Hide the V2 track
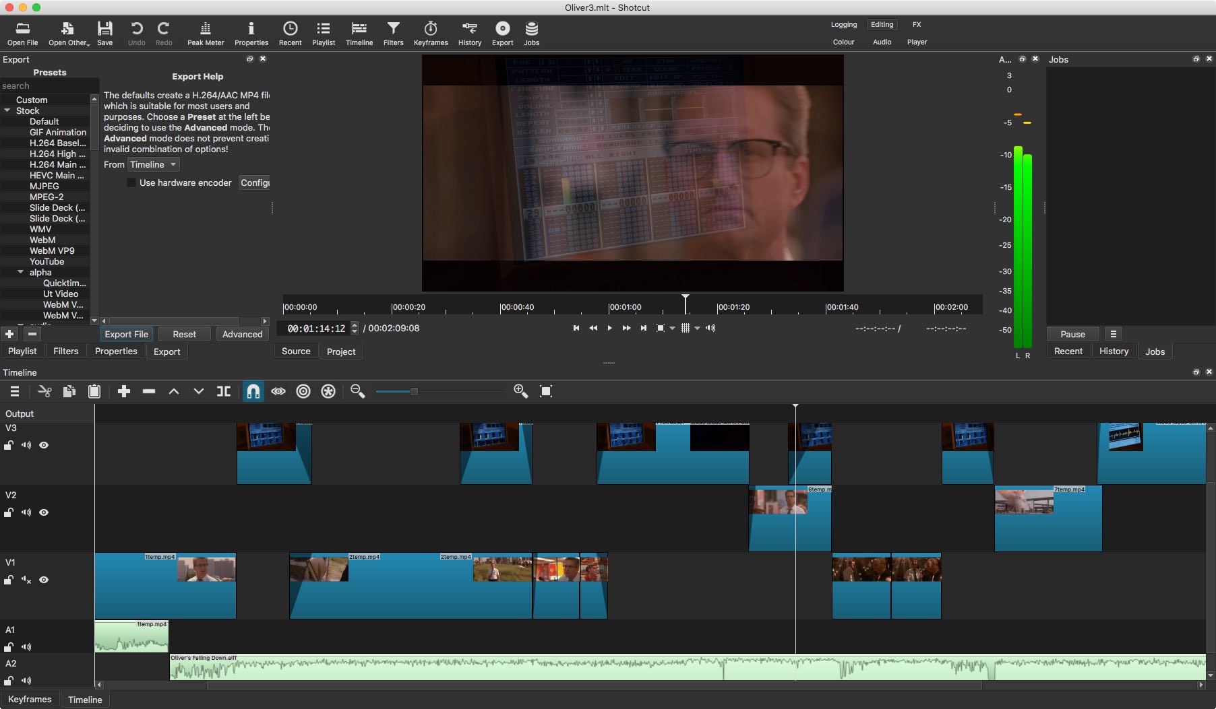Image resolution: width=1216 pixels, height=709 pixels. point(44,512)
